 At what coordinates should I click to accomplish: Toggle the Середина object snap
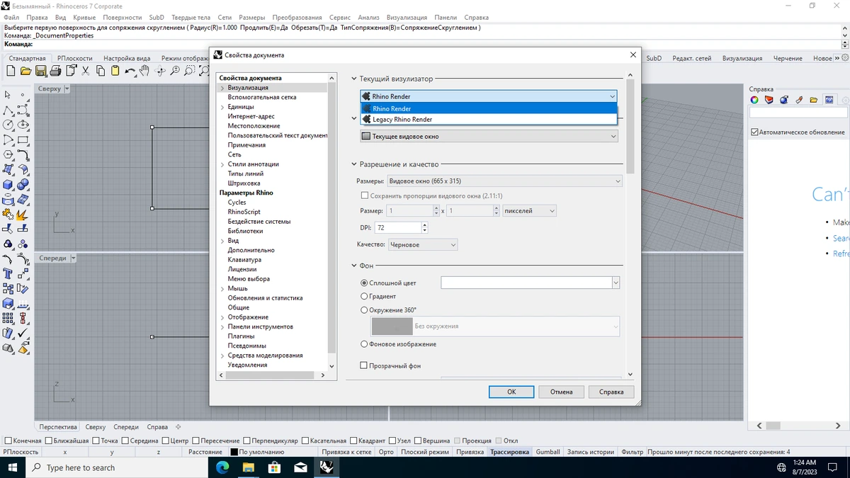[139, 440]
